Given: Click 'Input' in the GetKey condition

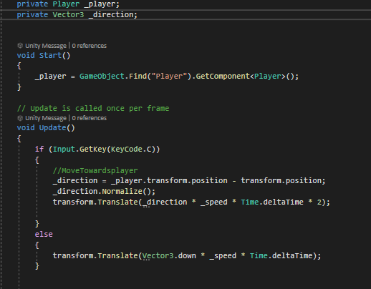Looking at the screenshot, I should (64, 150).
